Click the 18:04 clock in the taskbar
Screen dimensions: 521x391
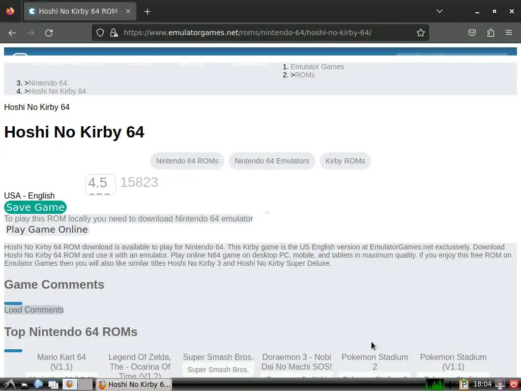[482, 384]
